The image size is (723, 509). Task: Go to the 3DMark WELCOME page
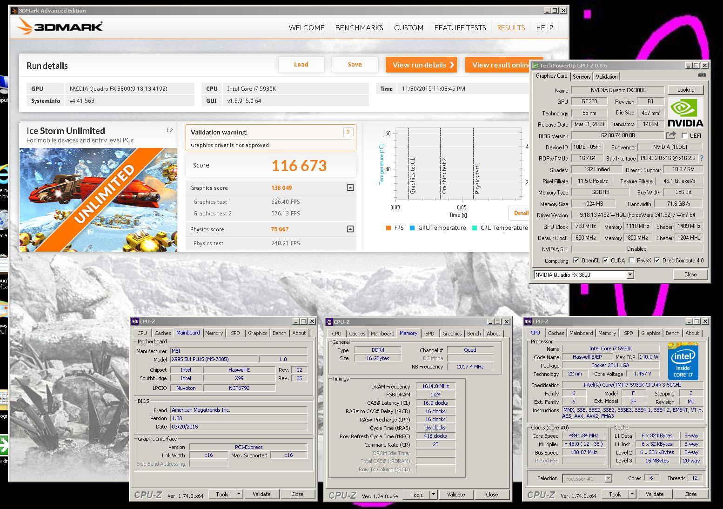307,28
